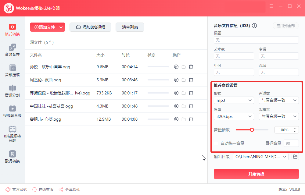This screenshot has width=305, height=195.
Task: Open the 声道数 dropdown
Action: coord(279,101)
